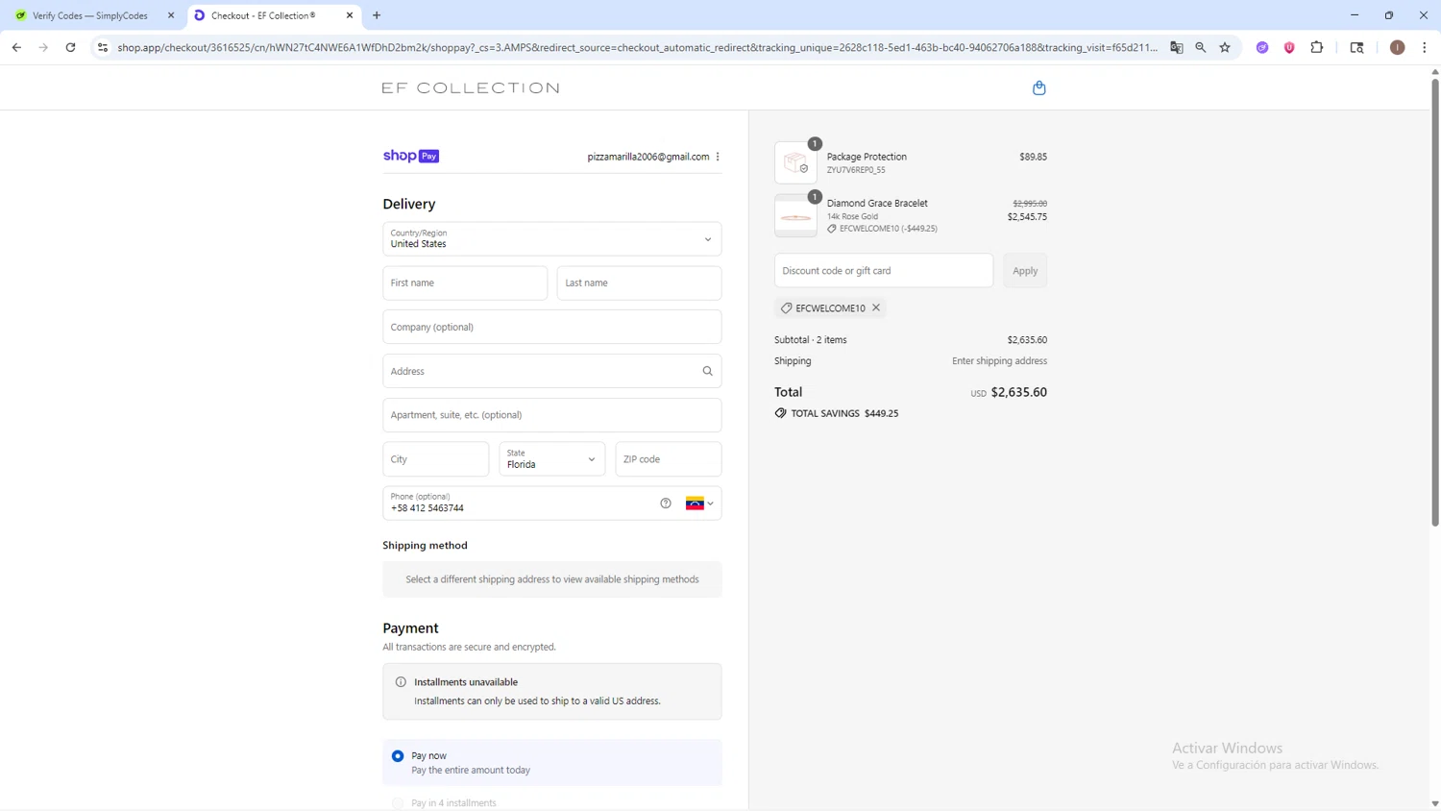Click the total amount $2,635.60
The width and height of the screenshot is (1441, 811).
1018,392
